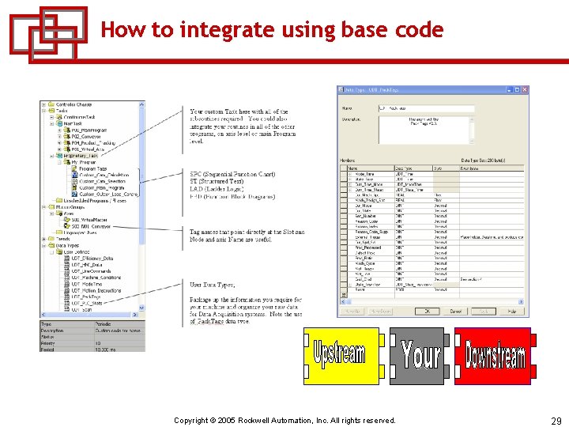Select the Reason_Code member row

(431, 221)
